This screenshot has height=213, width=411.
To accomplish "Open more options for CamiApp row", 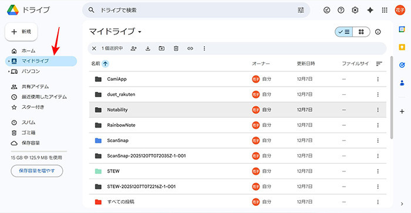I will tap(378, 79).
